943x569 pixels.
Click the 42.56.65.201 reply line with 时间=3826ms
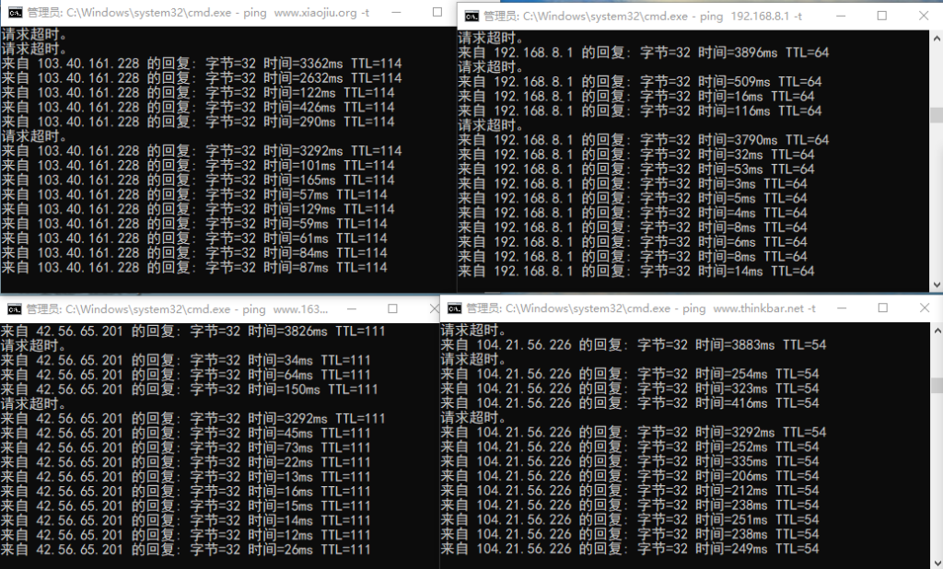(193, 331)
